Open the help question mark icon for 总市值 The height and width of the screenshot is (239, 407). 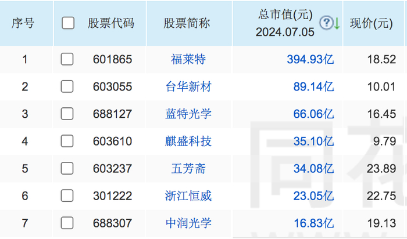(x=326, y=23)
